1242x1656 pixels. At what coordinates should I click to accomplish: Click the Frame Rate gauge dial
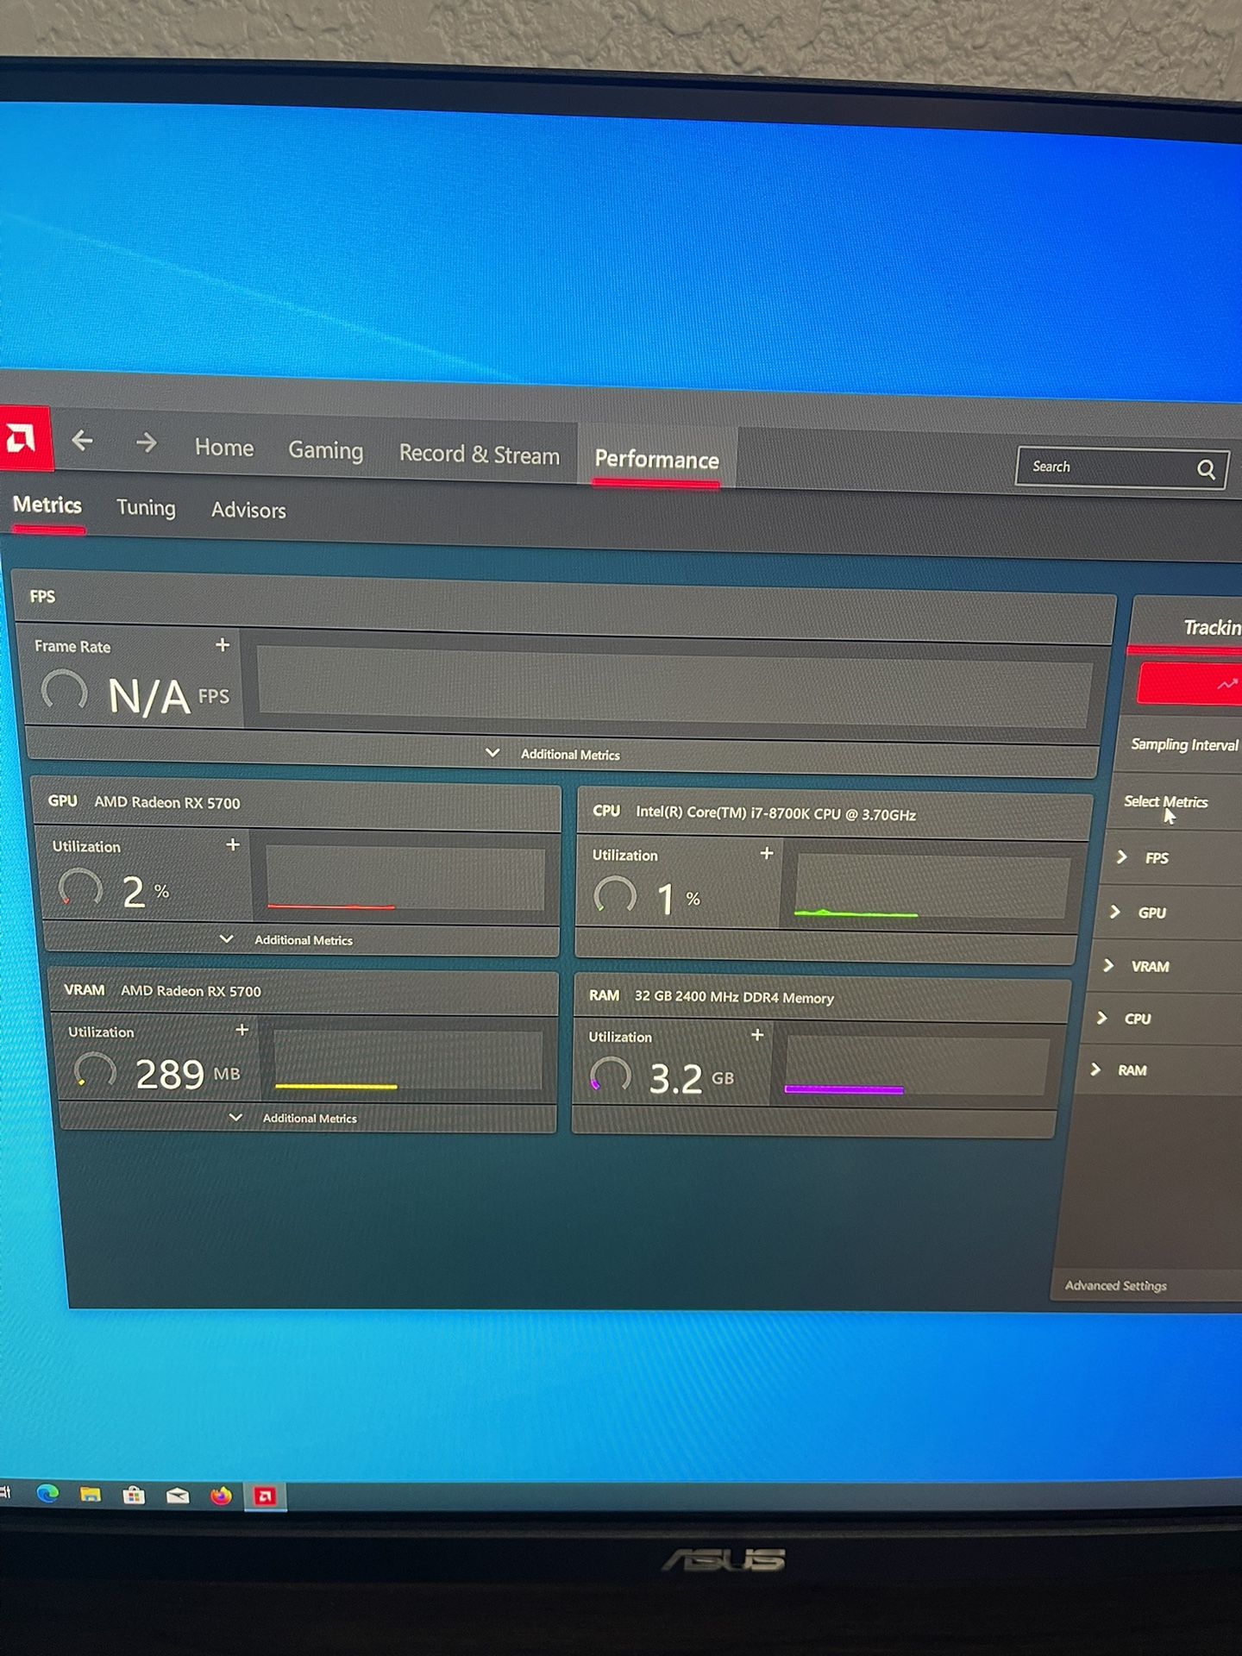(65, 691)
